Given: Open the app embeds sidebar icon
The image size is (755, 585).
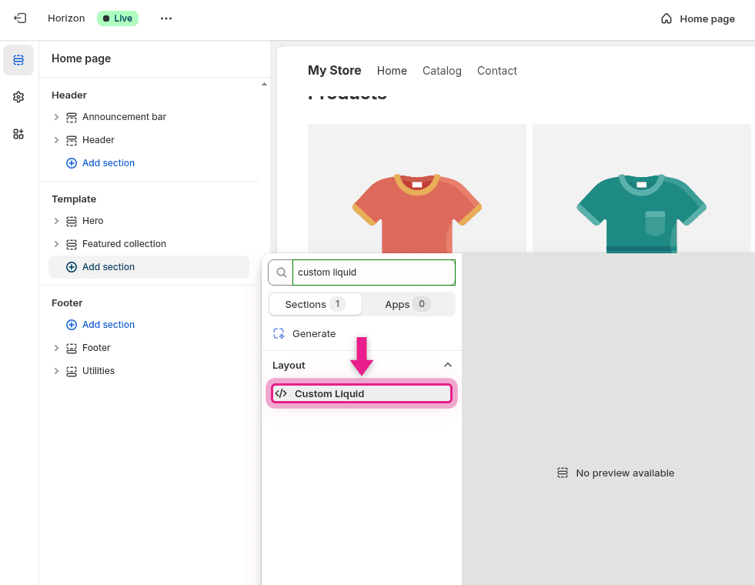Looking at the screenshot, I should click(18, 133).
